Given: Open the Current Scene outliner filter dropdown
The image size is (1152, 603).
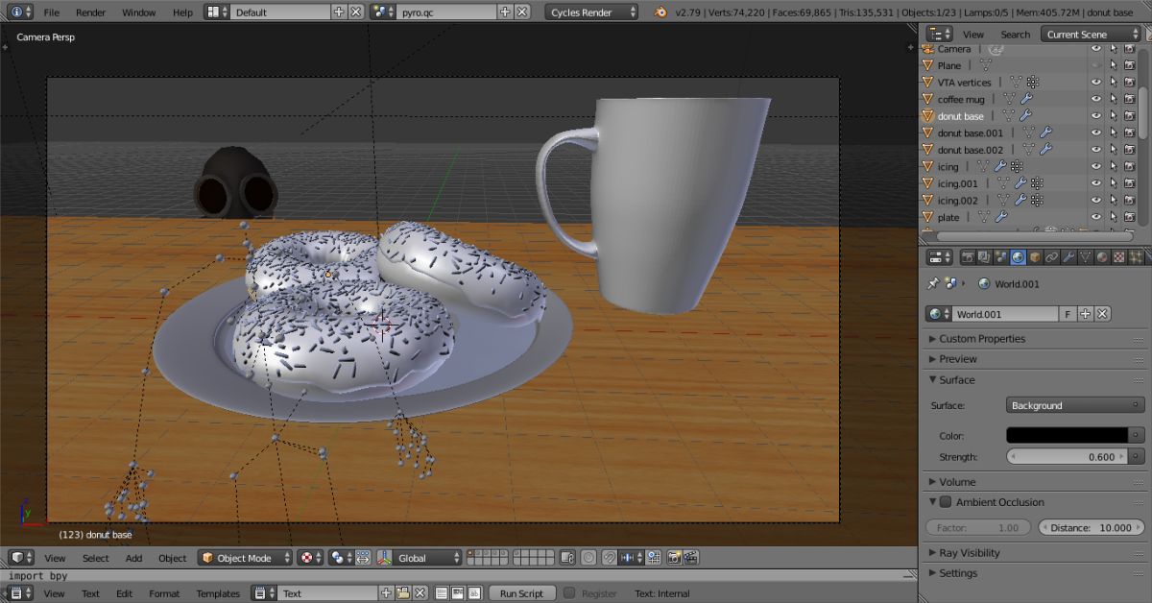Looking at the screenshot, I should coord(1092,34).
